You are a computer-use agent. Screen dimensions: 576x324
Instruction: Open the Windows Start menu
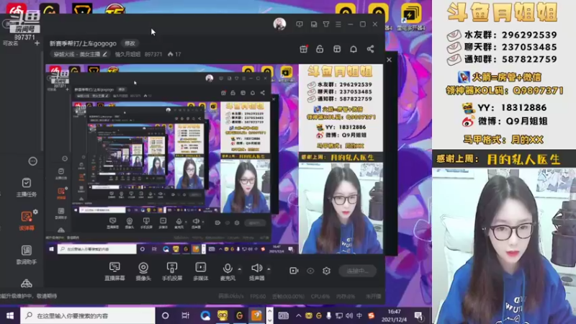pyautogui.click(x=10, y=315)
